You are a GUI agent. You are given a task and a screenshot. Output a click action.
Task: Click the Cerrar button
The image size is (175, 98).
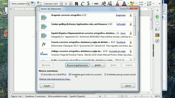tap(128, 86)
